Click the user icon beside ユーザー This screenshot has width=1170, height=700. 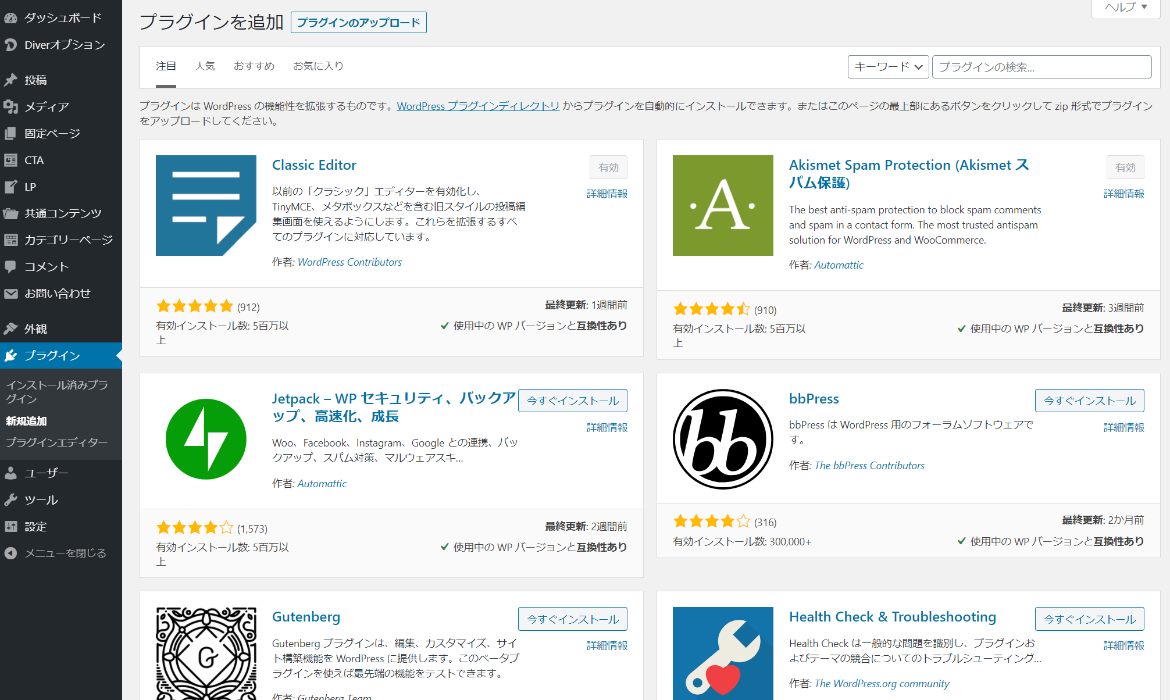(x=10, y=473)
